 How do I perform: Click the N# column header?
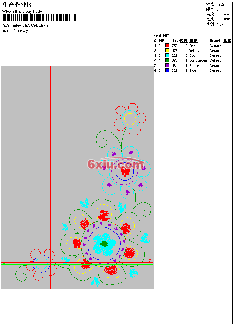(x=162, y=41)
